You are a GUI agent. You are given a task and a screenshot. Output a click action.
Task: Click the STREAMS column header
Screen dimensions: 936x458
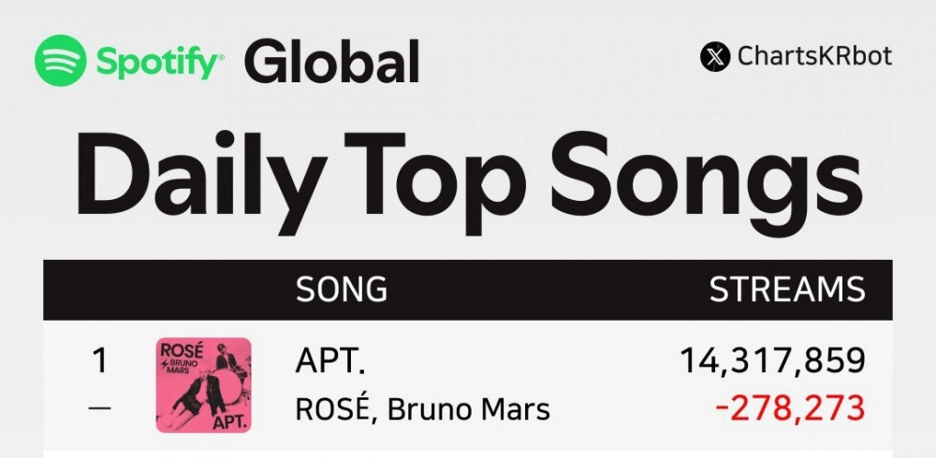coord(787,289)
